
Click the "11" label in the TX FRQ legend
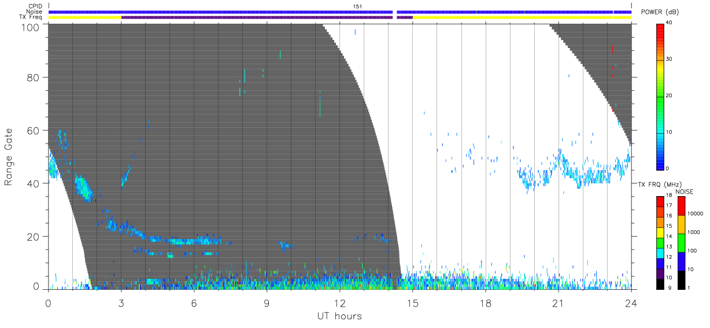[670, 267]
